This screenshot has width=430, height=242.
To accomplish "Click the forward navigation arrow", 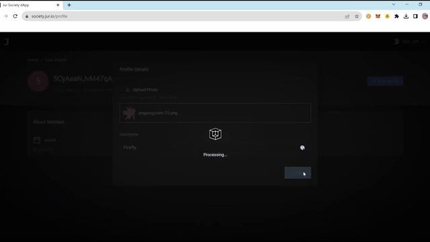I will pos(5,16).
